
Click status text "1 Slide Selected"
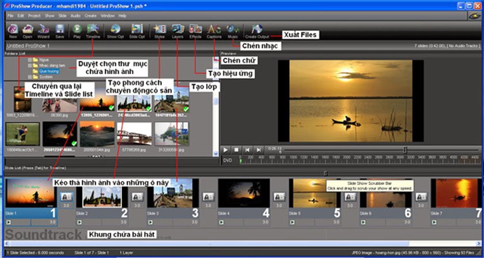tap(21, 252)
